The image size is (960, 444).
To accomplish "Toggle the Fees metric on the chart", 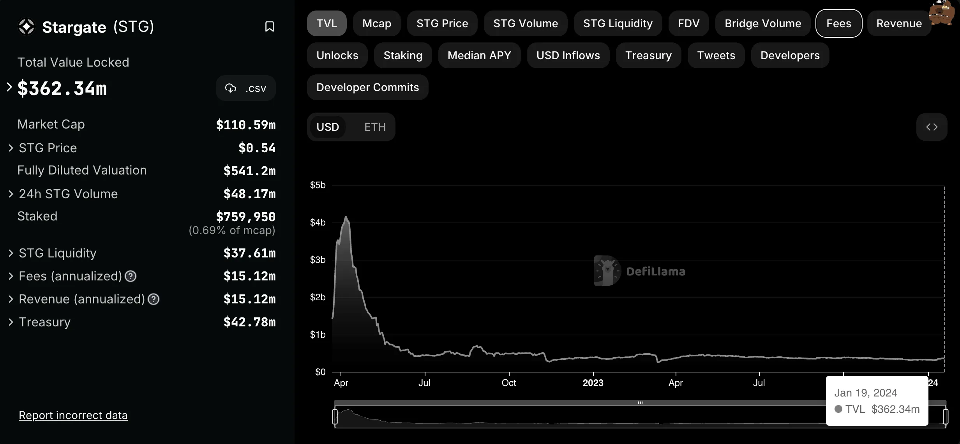I will coord(838,23).
